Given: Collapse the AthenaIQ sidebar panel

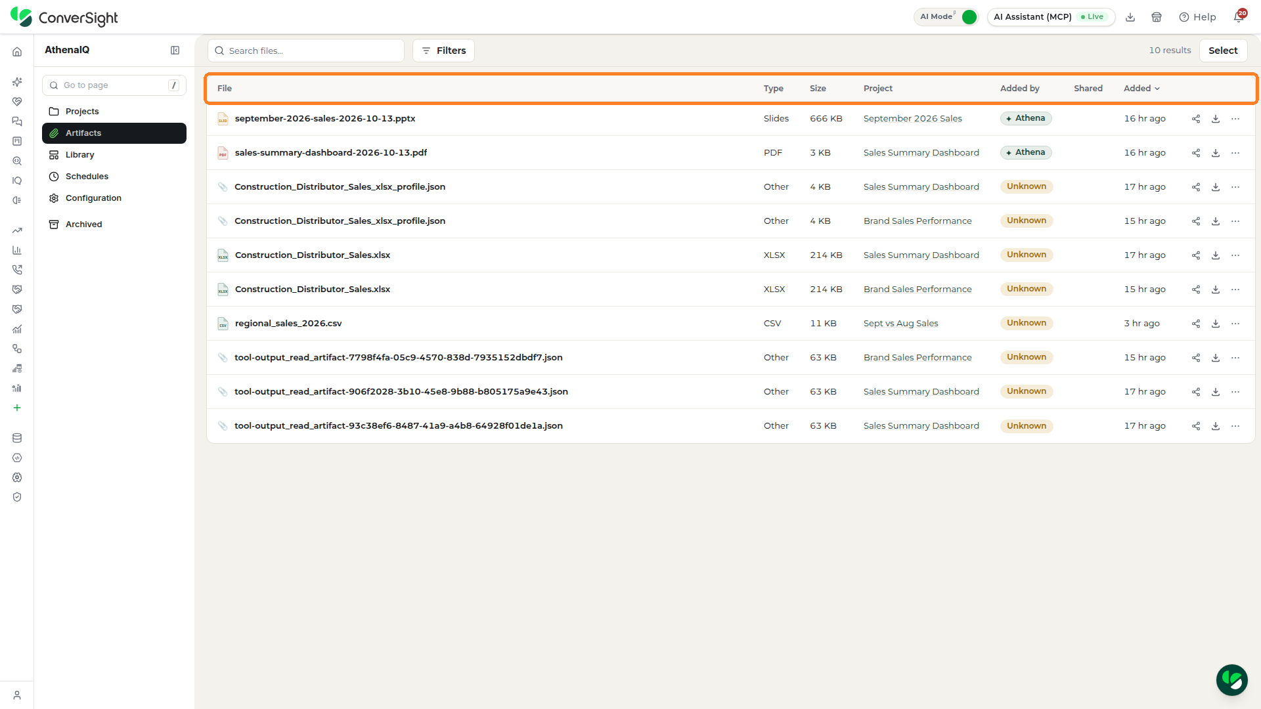Looking at the screenshot, I should [175, 51].
